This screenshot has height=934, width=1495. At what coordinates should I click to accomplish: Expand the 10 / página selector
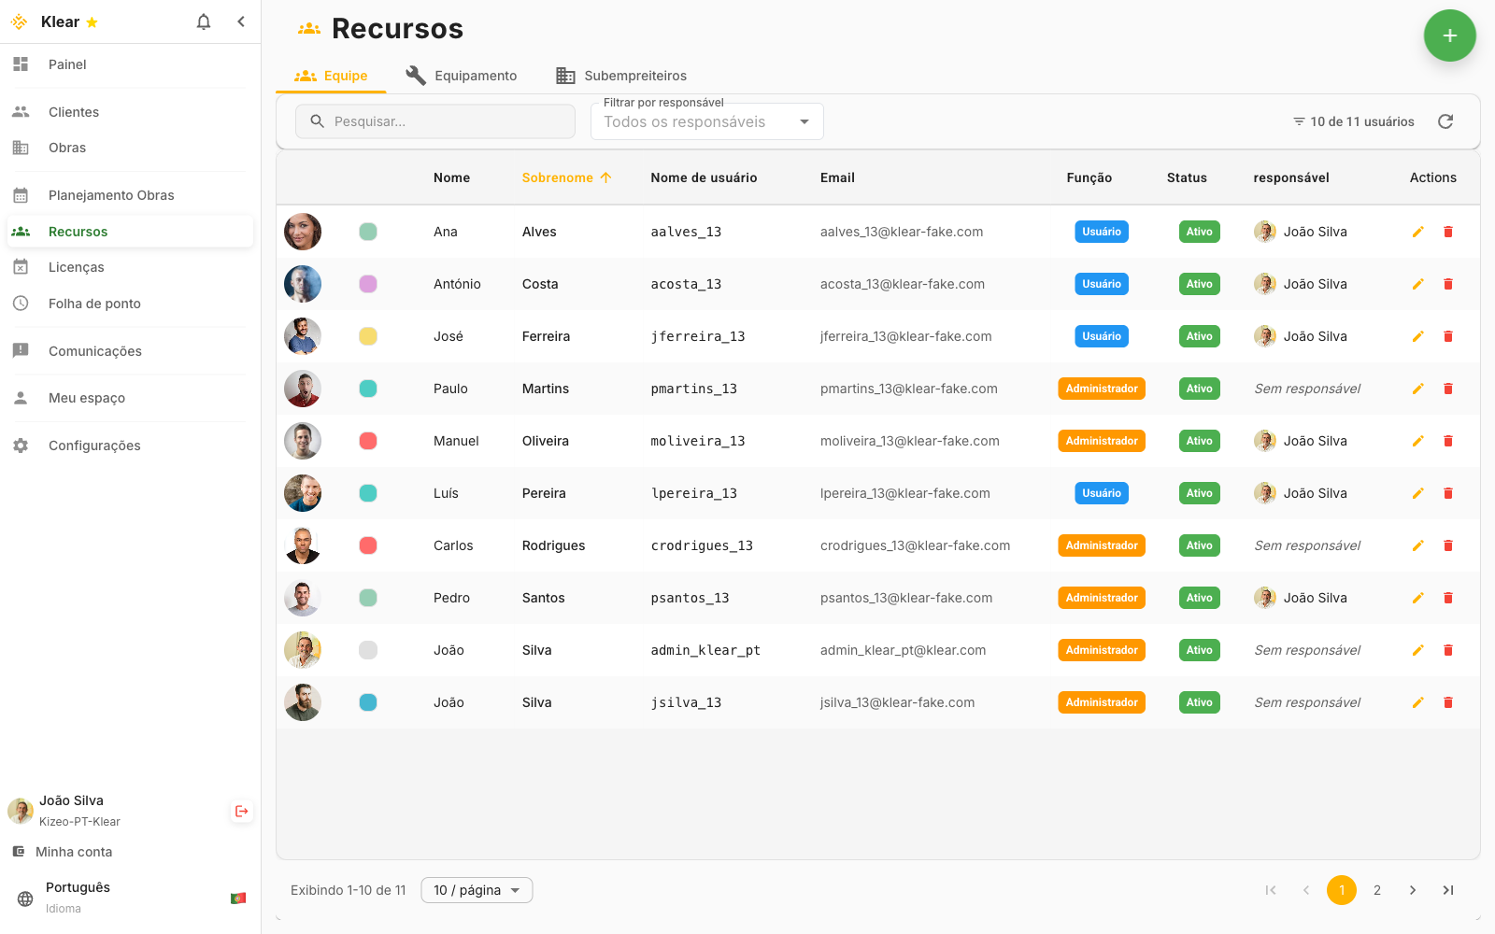477,890
